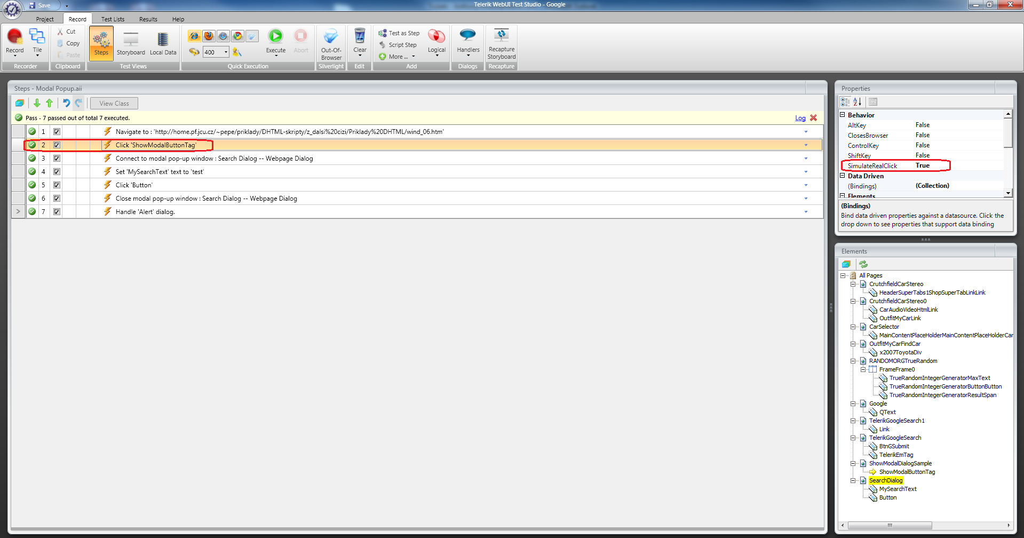This screenshot has width=1024, height=538.
Task: Execute the test with the green play icon
Action: [x=275, y=36]
